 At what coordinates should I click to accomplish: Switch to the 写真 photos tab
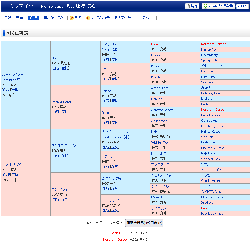click(62, 17)
